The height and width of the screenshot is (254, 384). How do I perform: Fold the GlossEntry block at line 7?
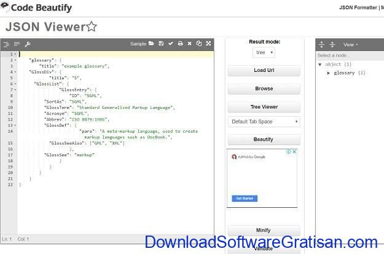click(x=15, y=90)
